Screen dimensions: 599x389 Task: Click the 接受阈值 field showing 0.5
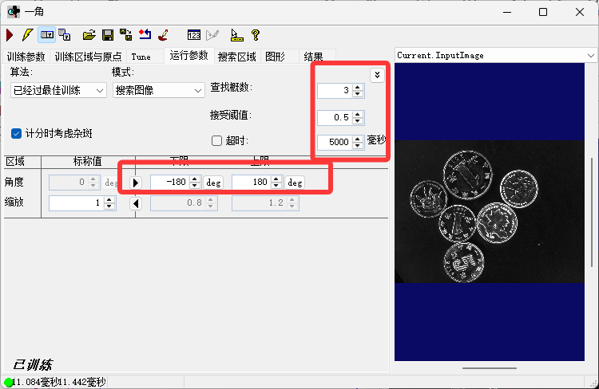335,117
